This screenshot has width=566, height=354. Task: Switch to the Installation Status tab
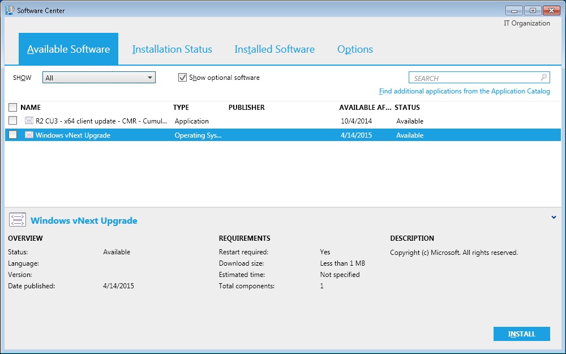(x=172, y=49)
